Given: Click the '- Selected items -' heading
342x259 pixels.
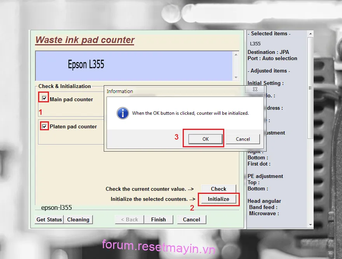Looking at the screenshot, I should [x=269, y=33].
